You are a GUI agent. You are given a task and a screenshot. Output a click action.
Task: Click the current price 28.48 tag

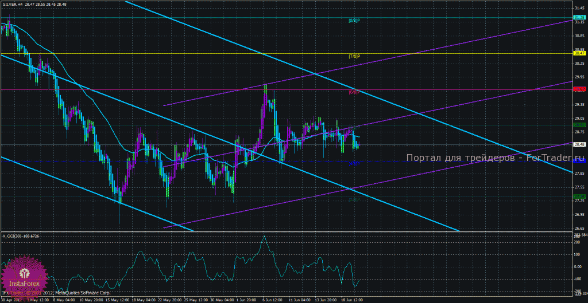(580, 144)
